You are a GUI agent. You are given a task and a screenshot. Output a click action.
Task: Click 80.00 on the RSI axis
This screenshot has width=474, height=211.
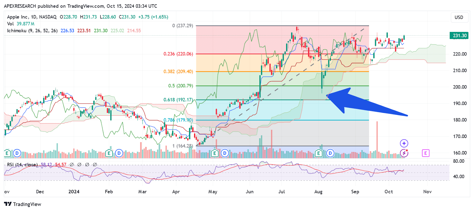(x=459, y=161)
